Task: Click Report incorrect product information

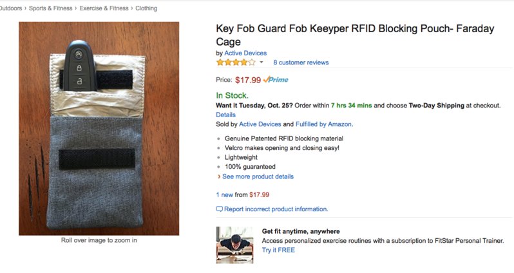Action: click(x=276, y=209)
